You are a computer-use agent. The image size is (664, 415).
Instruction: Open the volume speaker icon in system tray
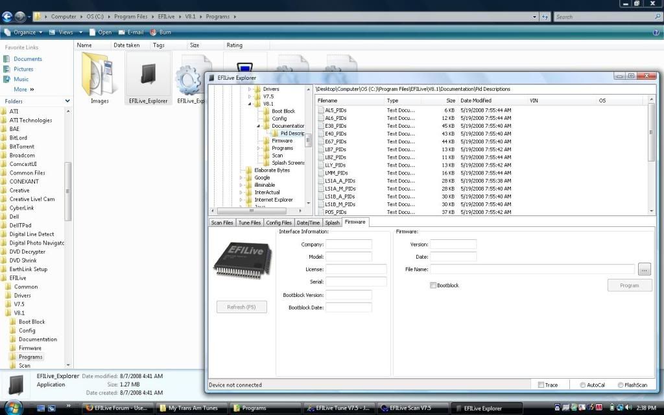click(628, 408)
